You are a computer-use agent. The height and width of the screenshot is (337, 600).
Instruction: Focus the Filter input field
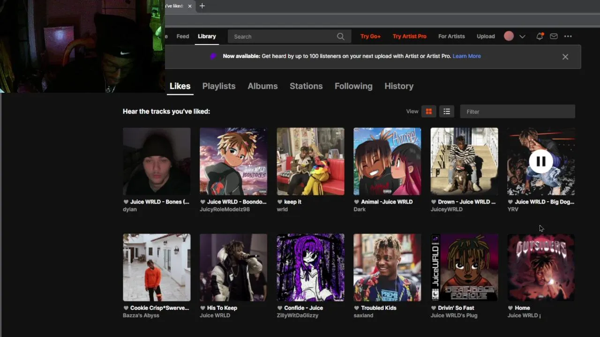[x=517, y=111]
